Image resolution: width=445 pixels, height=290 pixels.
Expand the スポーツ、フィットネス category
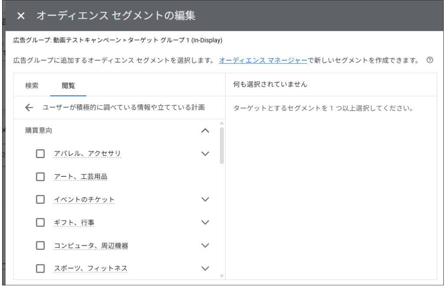click(x=205, y=268)
